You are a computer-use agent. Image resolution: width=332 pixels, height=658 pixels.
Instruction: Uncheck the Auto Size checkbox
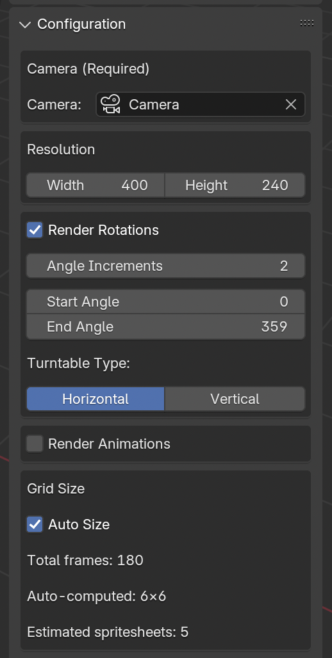pyautogui.click(x=35, y=524)
